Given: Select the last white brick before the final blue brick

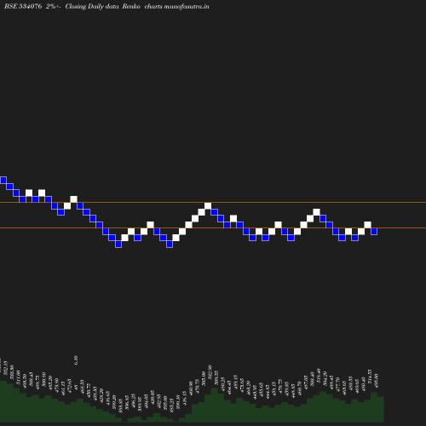Looking at the screenshot, I should 368,225.
